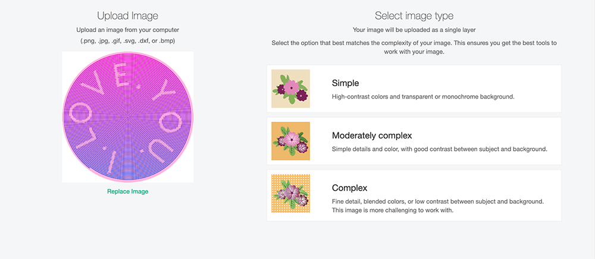The width and height of the screenshot is (595, 259).
Task: Click "This image is more challenging" line in Complex
Action: coord(393,210)
